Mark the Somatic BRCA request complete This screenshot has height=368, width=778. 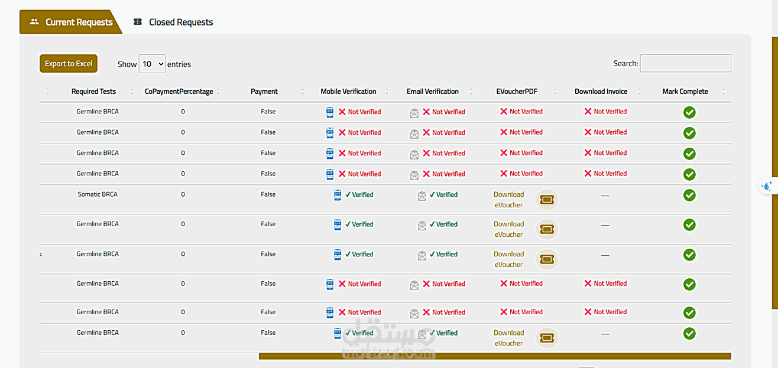pyautogui.click(x=689, y=195)
